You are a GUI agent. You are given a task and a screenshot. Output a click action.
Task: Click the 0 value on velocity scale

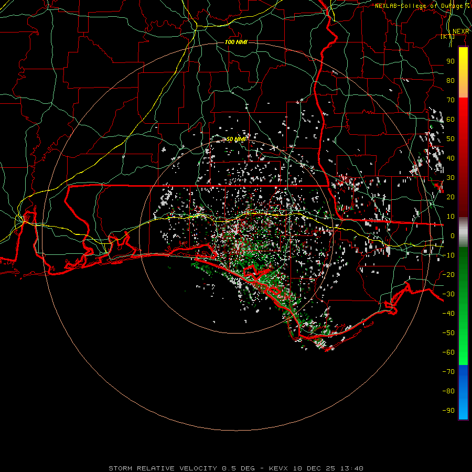tap(453, 236)
